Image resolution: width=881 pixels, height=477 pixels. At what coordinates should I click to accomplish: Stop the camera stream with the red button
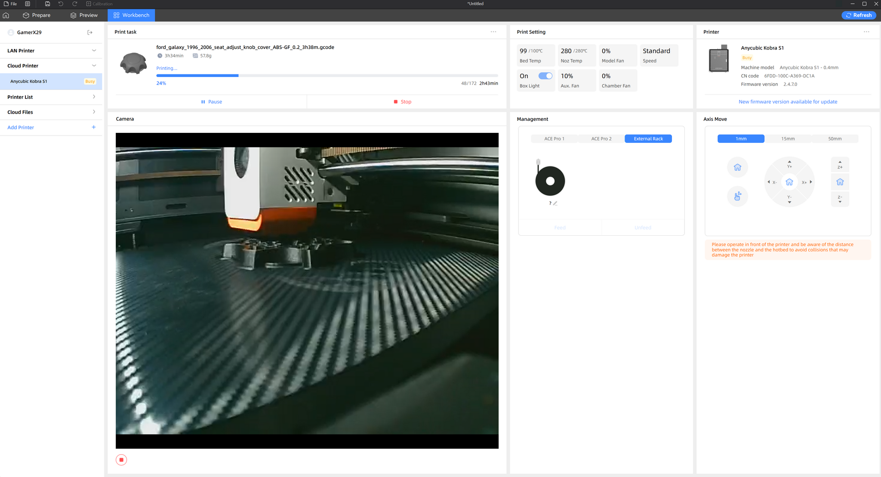point(121,460)
